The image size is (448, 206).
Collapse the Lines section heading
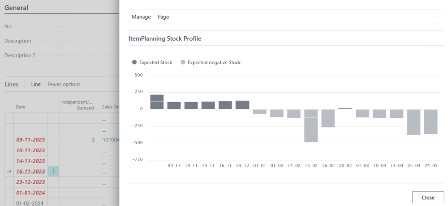[11, 84]
